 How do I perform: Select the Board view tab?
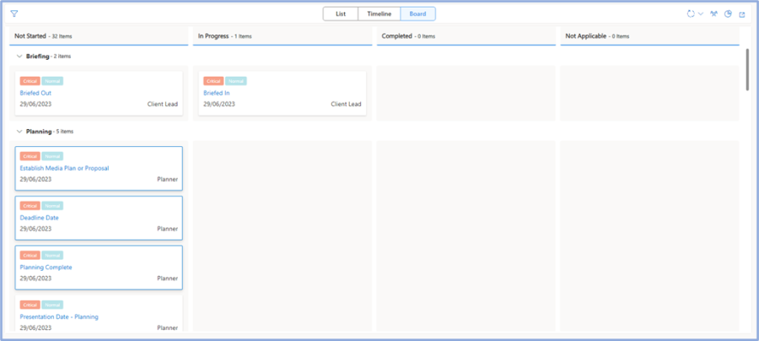click(x=417, y=14)
